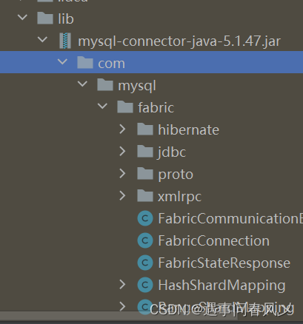
Task: Select the fabric package label
Action: [156, 107]
